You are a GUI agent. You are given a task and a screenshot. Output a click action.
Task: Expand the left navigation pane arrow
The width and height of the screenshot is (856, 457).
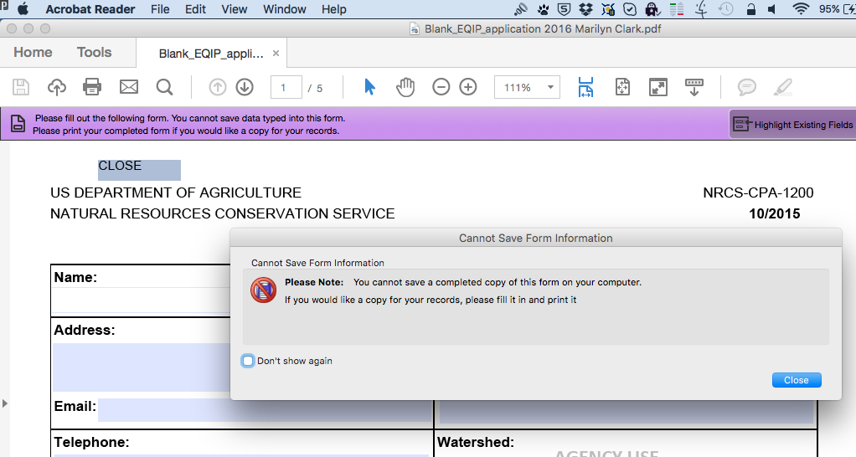[5, 403]
